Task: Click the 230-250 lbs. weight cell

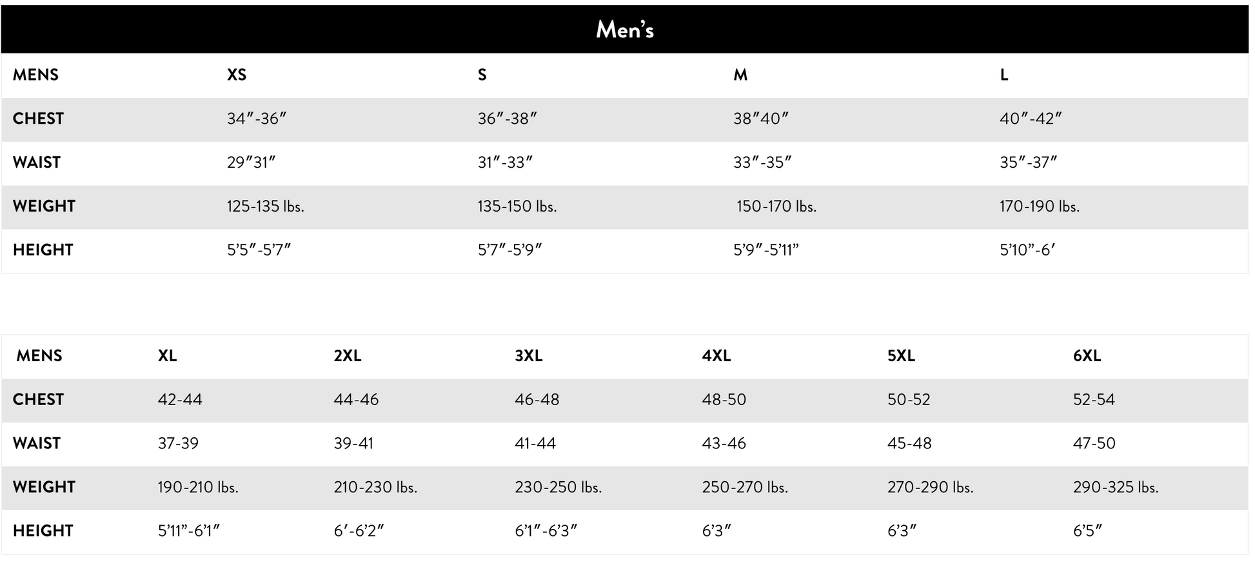Action: point(558,487)
